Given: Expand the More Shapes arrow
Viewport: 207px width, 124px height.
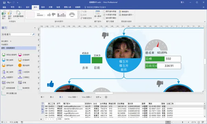Looking at the screenshot, I should (11, 41).
